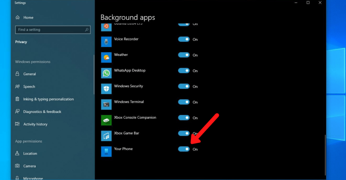The width and height of the screenshot is (346, 180).
Task: Click the Xbox Game Bar label
Action: click(126, 133)
